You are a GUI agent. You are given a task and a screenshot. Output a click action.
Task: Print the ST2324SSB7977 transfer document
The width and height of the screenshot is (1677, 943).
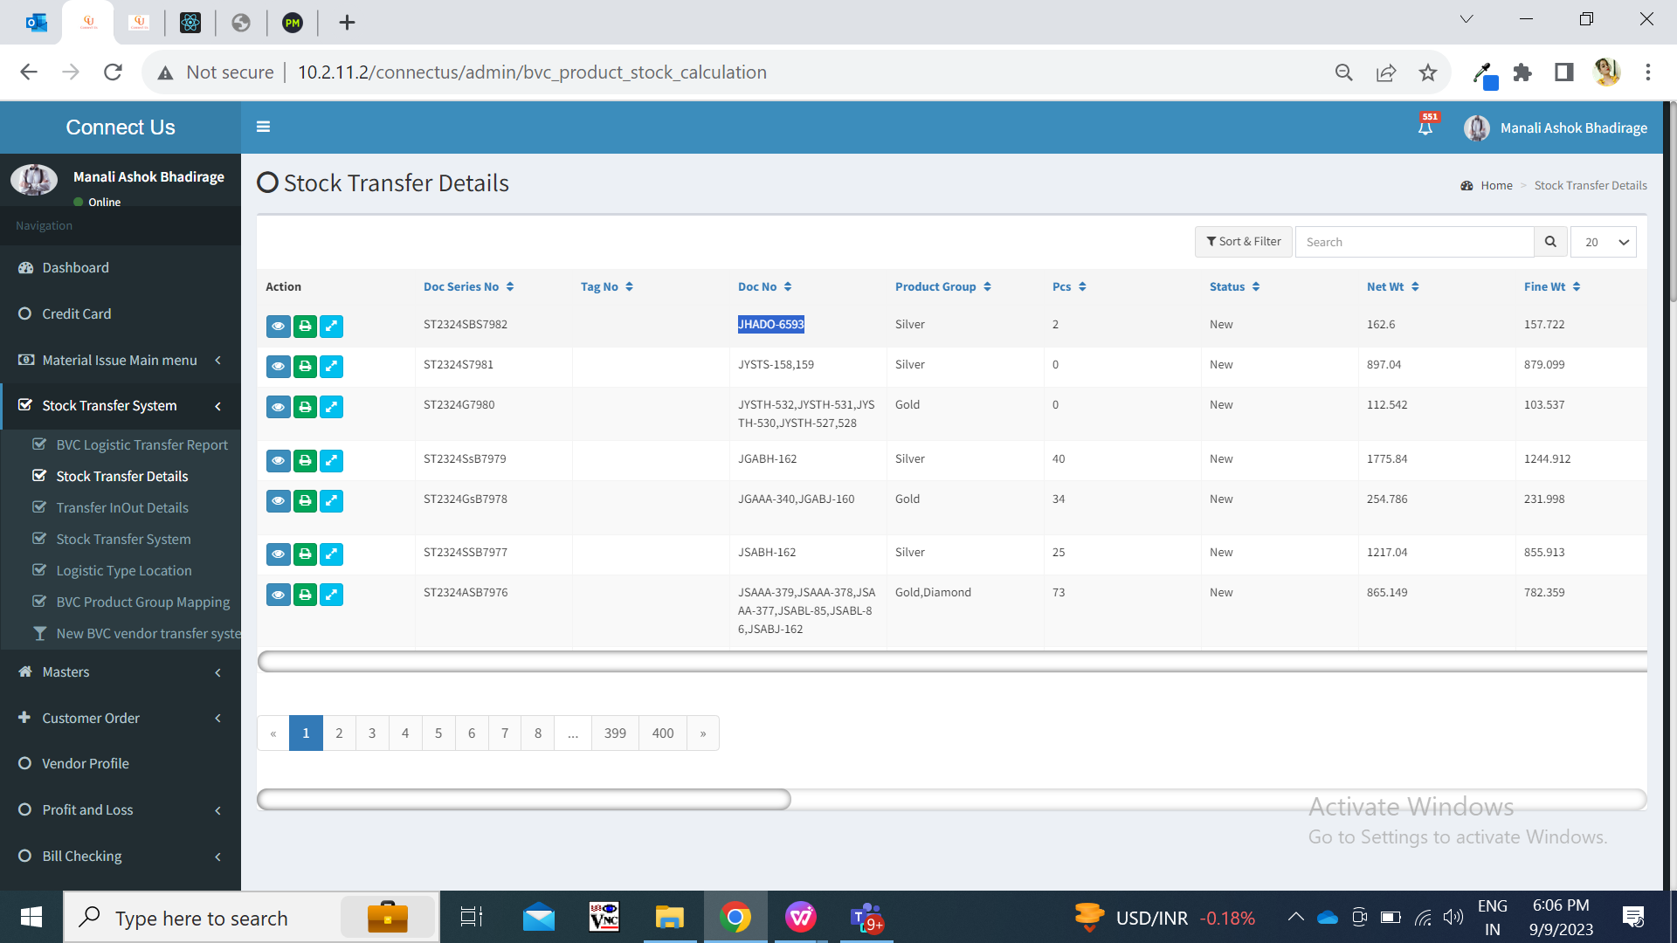(305, 554)
